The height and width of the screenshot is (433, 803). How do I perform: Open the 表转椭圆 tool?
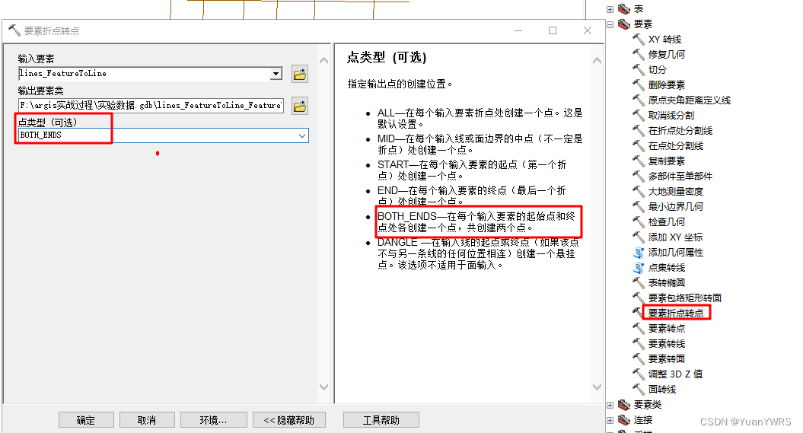[x=666, y=282]
